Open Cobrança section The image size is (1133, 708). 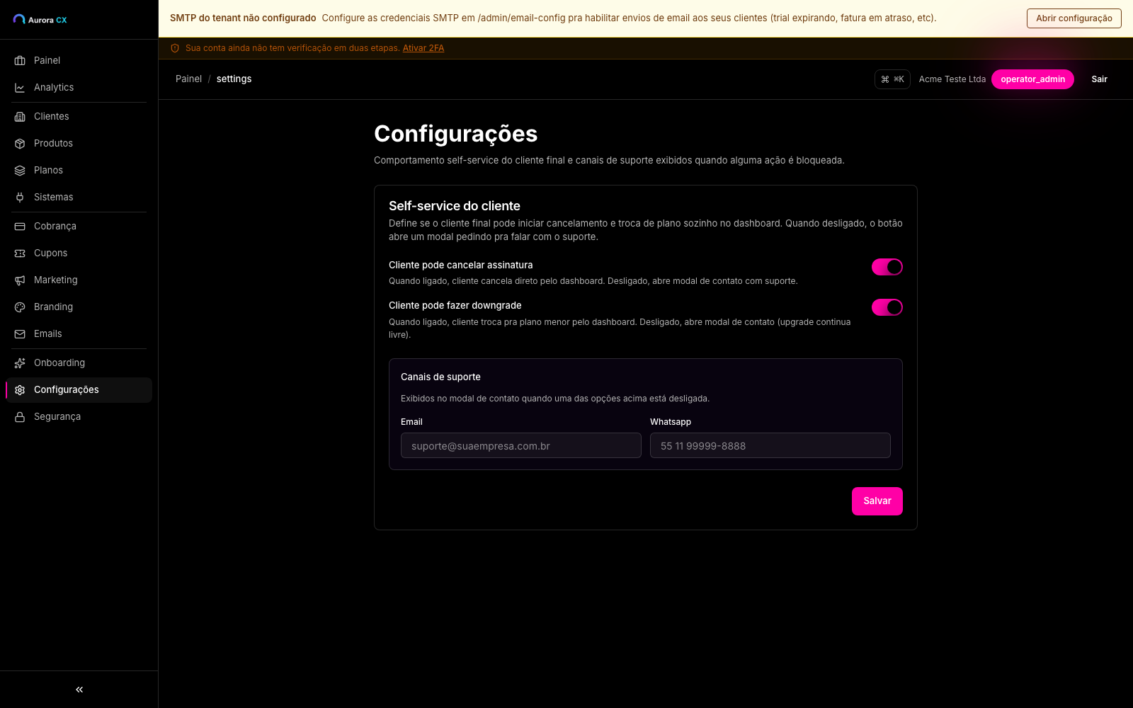click(x=79, y=227)
